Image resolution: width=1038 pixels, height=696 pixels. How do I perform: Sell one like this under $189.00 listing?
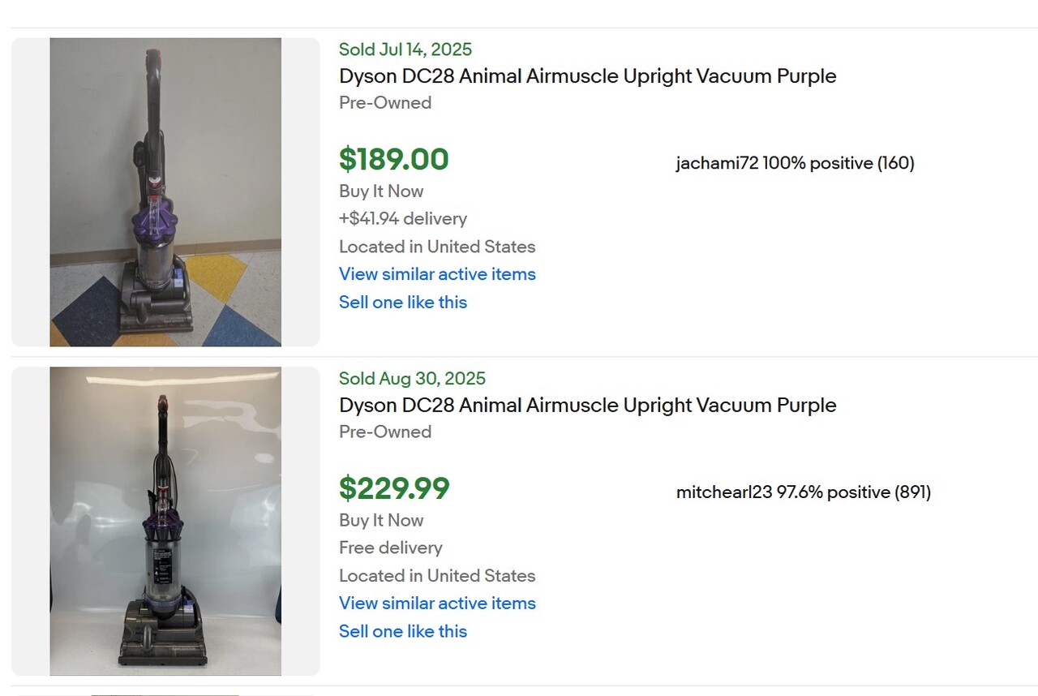pyautogui.click(x=403, y=302)
